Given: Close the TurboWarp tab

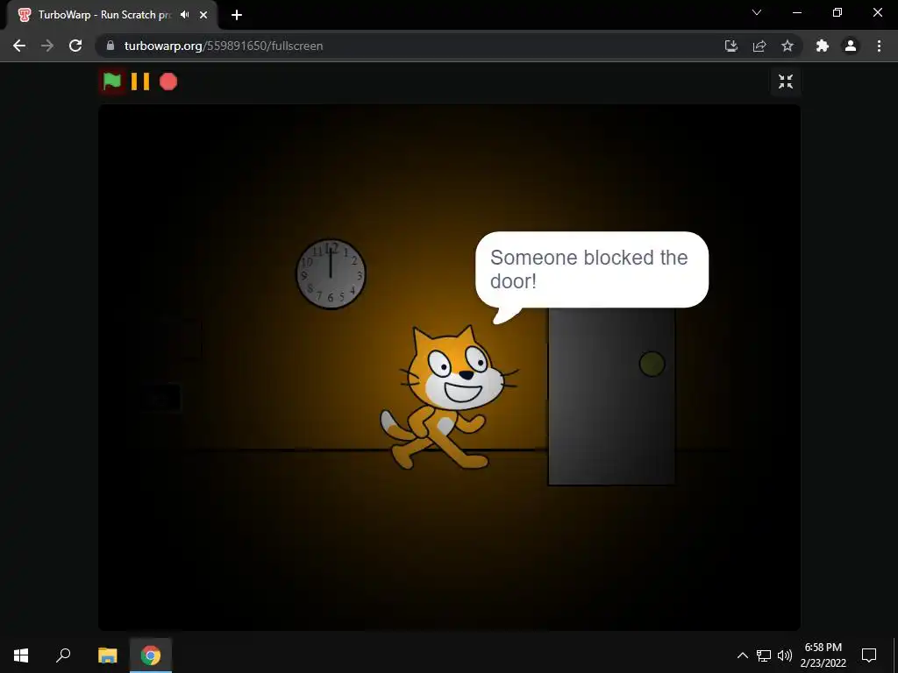Looking at the screenshot, I should pos(203,15).
